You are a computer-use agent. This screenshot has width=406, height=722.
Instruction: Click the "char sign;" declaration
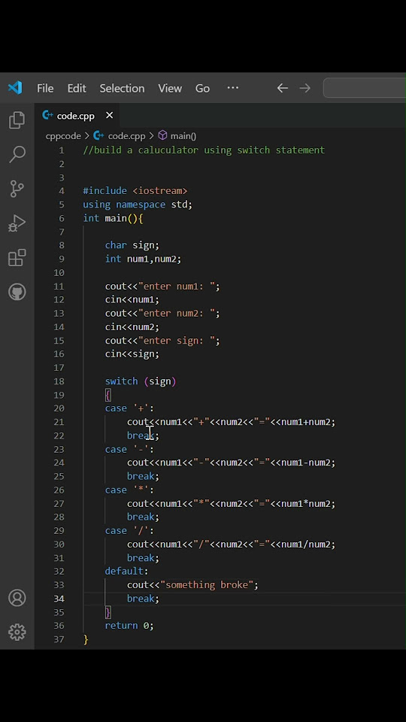(132, 245)
